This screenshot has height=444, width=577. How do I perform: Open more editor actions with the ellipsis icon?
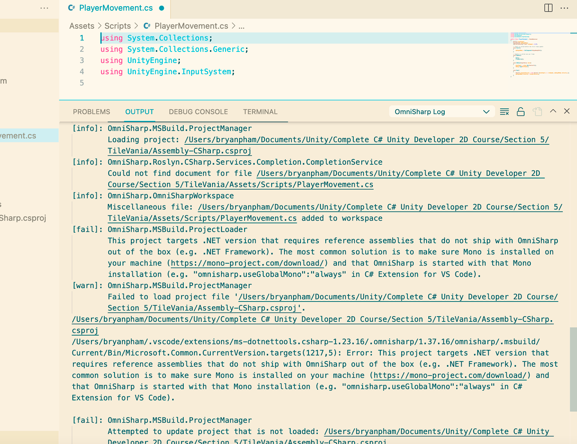pyautogui.click(x=564, y=8)
